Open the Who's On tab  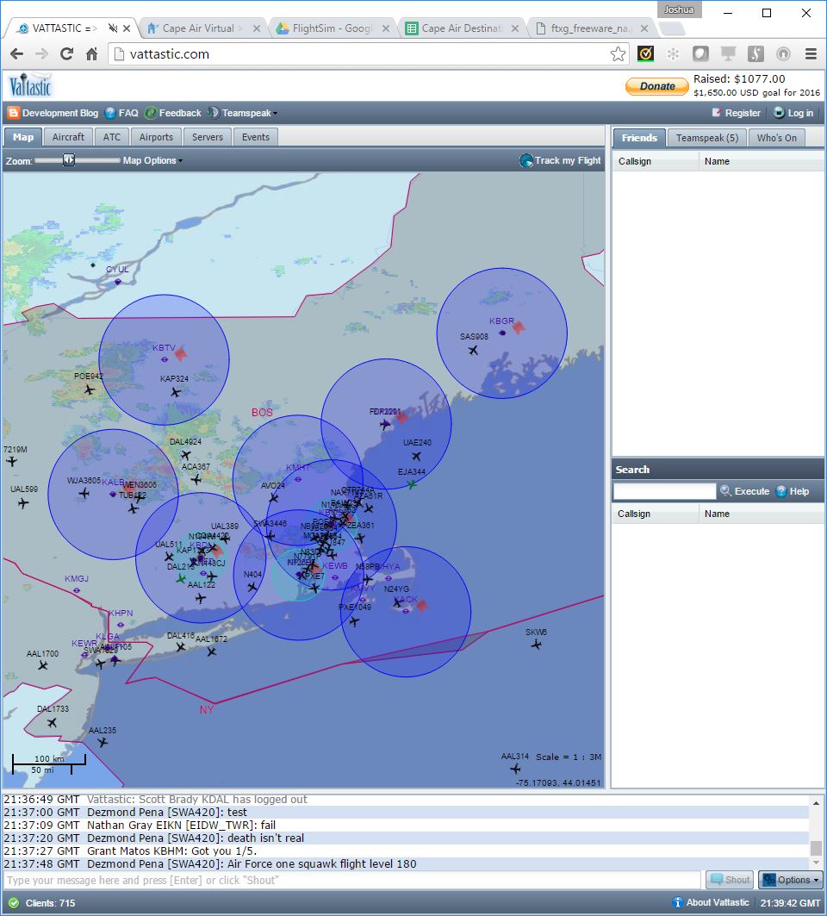coord(777,138)
